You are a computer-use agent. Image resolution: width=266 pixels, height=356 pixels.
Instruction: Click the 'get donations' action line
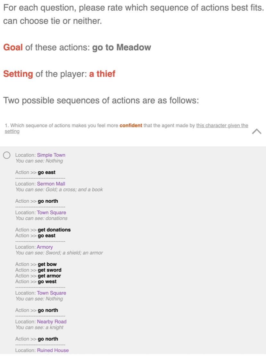(43, 230)
